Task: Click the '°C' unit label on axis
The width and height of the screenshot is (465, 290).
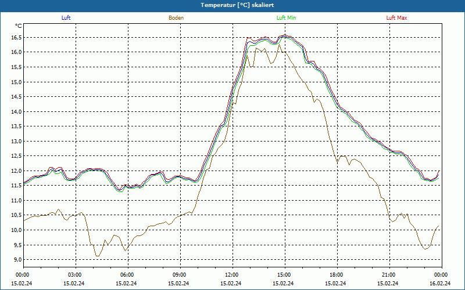Action: (x=18, y=26)
